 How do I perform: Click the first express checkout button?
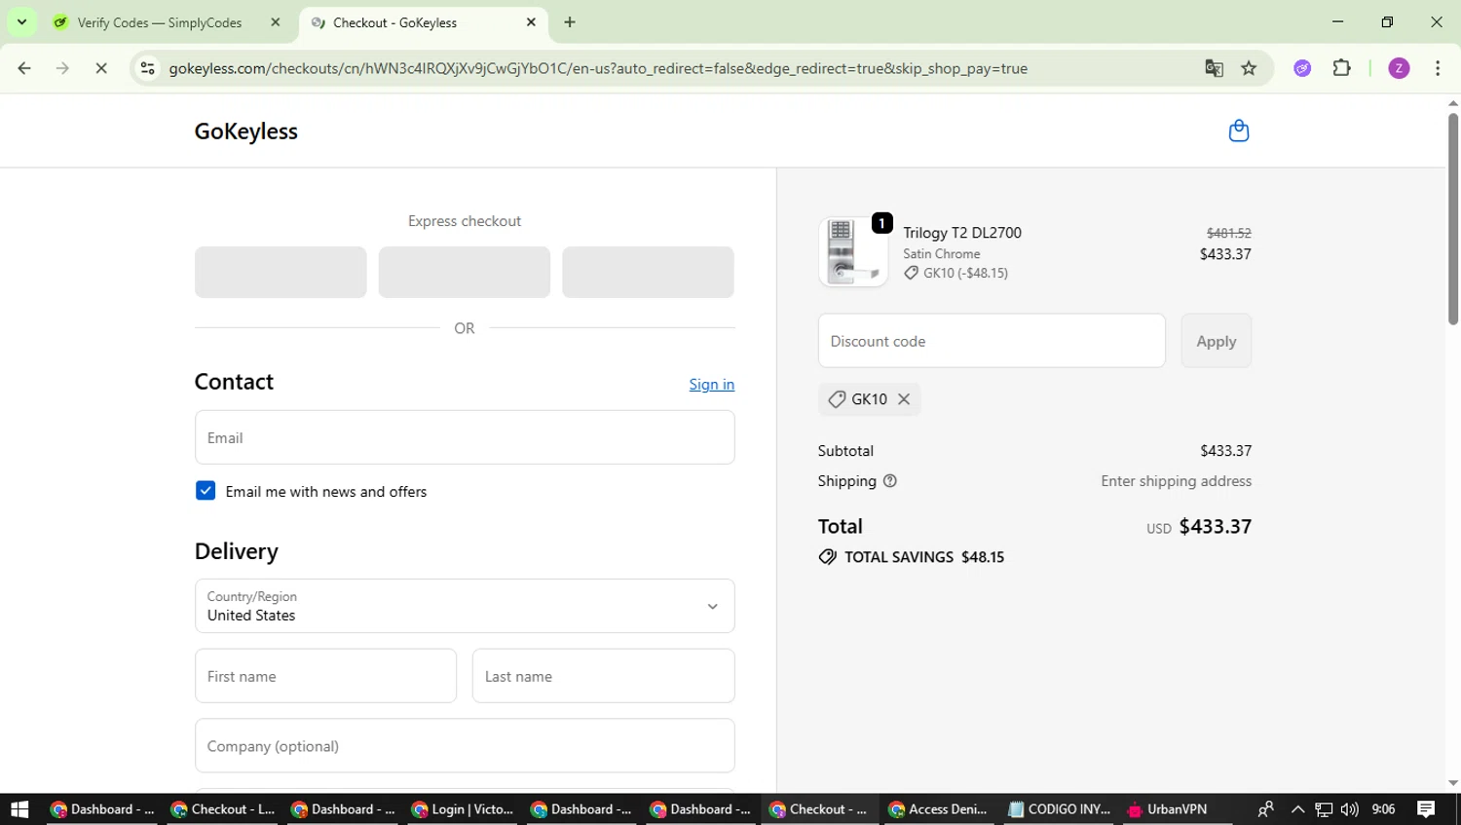tap(281, 272)
